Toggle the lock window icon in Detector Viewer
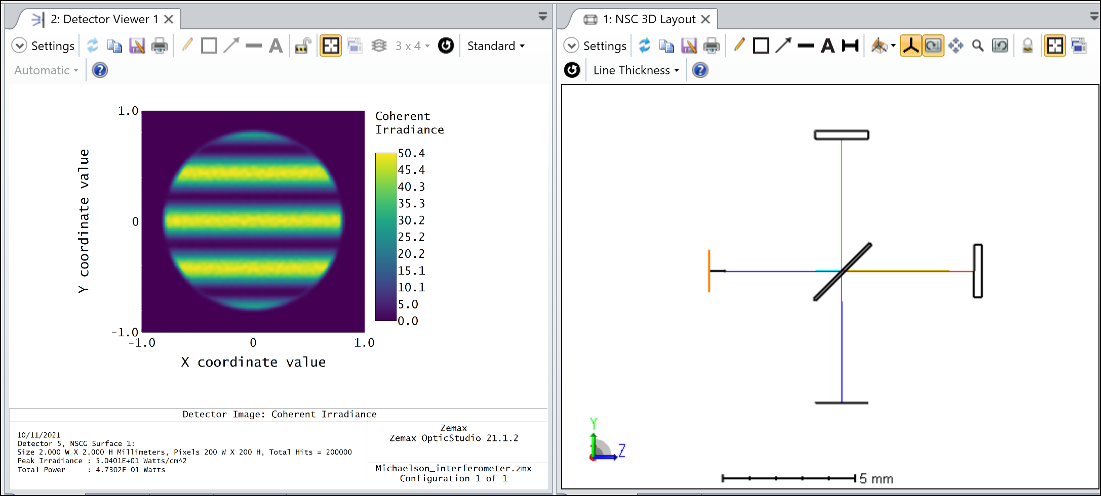Viewport: 1101px width, 496px height. coord(303,46)
